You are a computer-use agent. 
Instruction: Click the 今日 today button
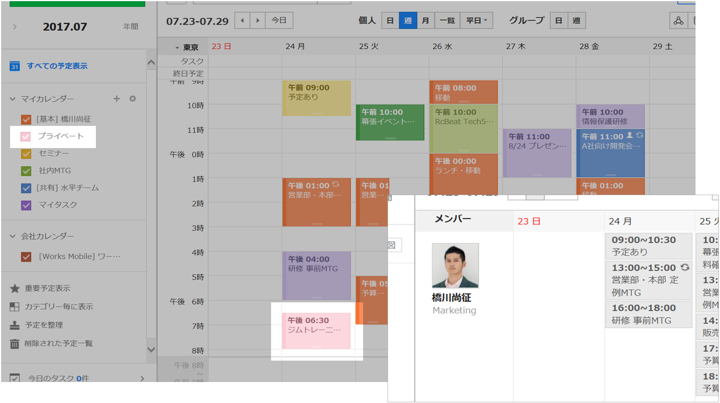[x=279, y=21]
